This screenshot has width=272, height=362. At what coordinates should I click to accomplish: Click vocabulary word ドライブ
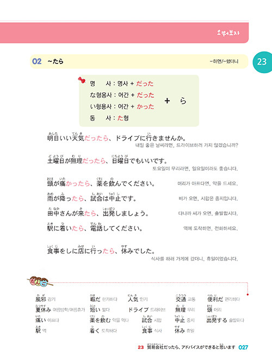(138, 309)
